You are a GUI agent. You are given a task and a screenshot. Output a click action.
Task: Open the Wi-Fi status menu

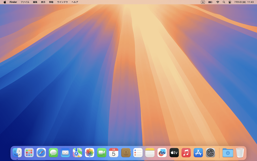point(218,2)
